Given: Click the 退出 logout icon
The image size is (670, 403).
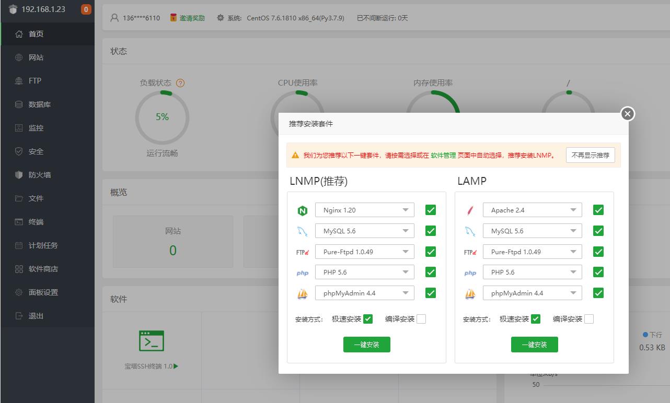Looking at the screenshot, I should [19, 316].
